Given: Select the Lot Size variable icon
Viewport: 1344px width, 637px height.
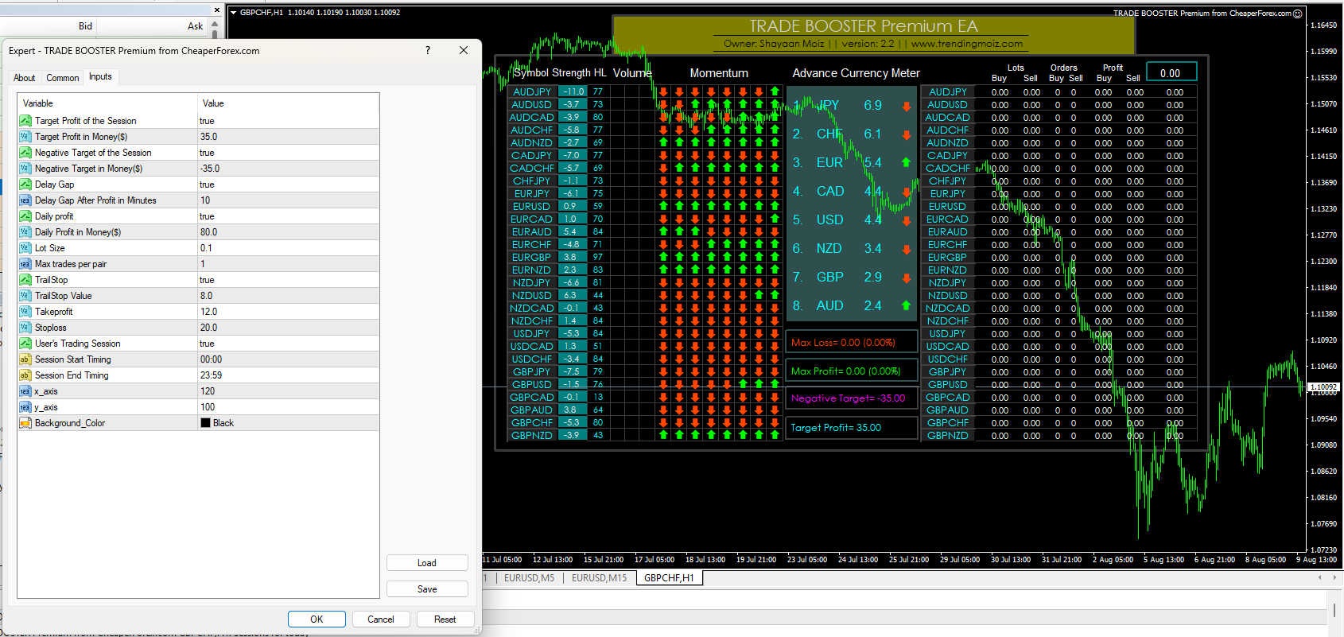Looking at the screenshot, I should point(25,248).
